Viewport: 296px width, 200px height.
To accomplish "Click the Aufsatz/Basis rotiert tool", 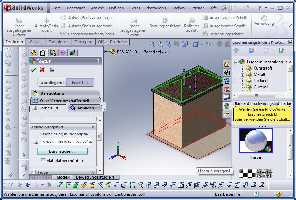I will coord(46,21).
